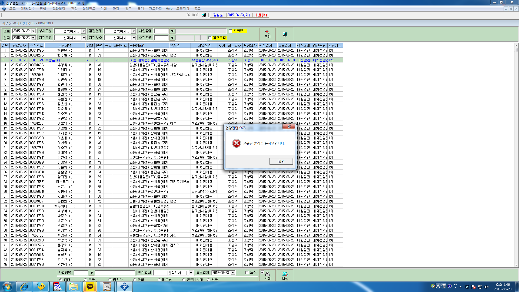Click the 수진자명 column header

pos(65,45)
